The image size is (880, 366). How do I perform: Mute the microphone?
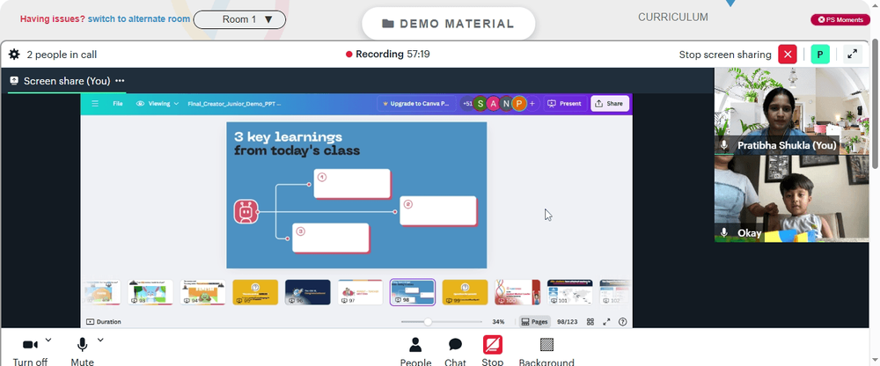(x=82, y=351)
